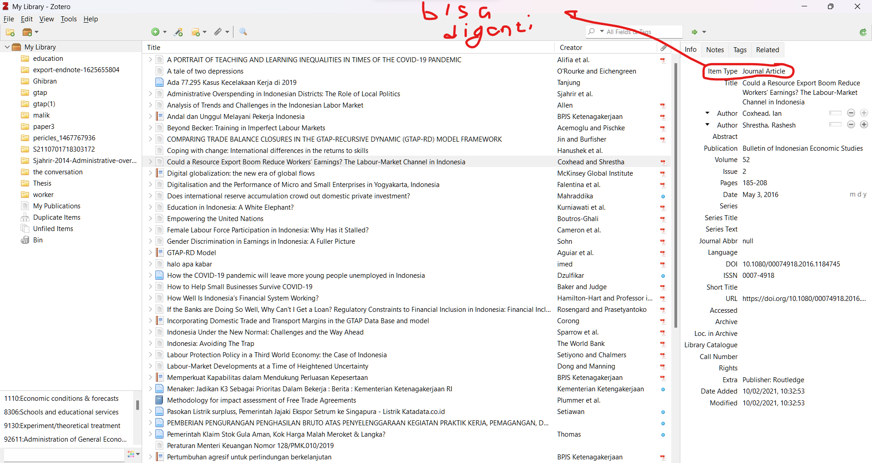Click the New Note icon in toolbar
Screen dimensions: 872x463
coord(196,32)
